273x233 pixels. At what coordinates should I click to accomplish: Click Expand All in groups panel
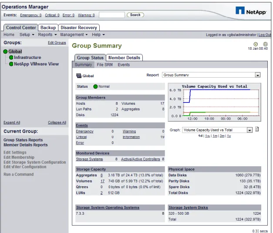point(12,122)
